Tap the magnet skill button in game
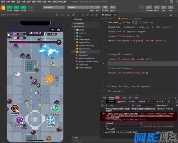The height and width of the screenshot is (143, 178). [19, 120]
